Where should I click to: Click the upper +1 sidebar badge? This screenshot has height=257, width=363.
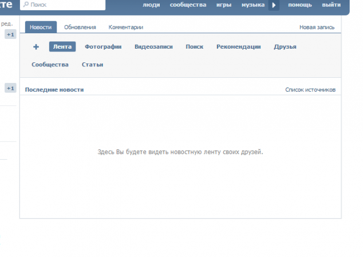click(x=10, y=34)
